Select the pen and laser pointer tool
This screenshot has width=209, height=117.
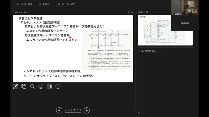coord(15,86)
